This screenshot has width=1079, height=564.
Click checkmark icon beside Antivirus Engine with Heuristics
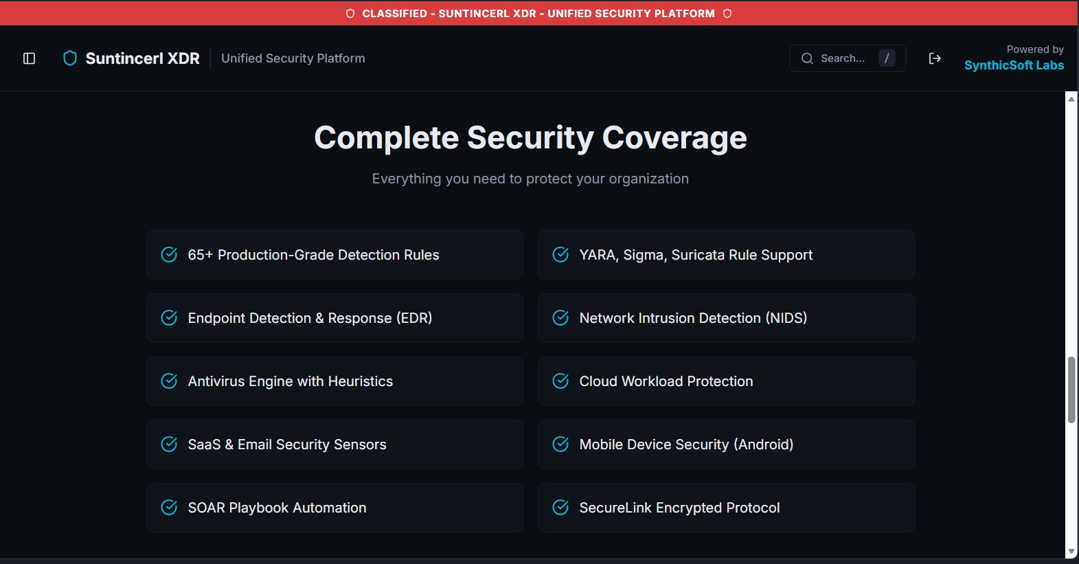[x=169, y=381]
